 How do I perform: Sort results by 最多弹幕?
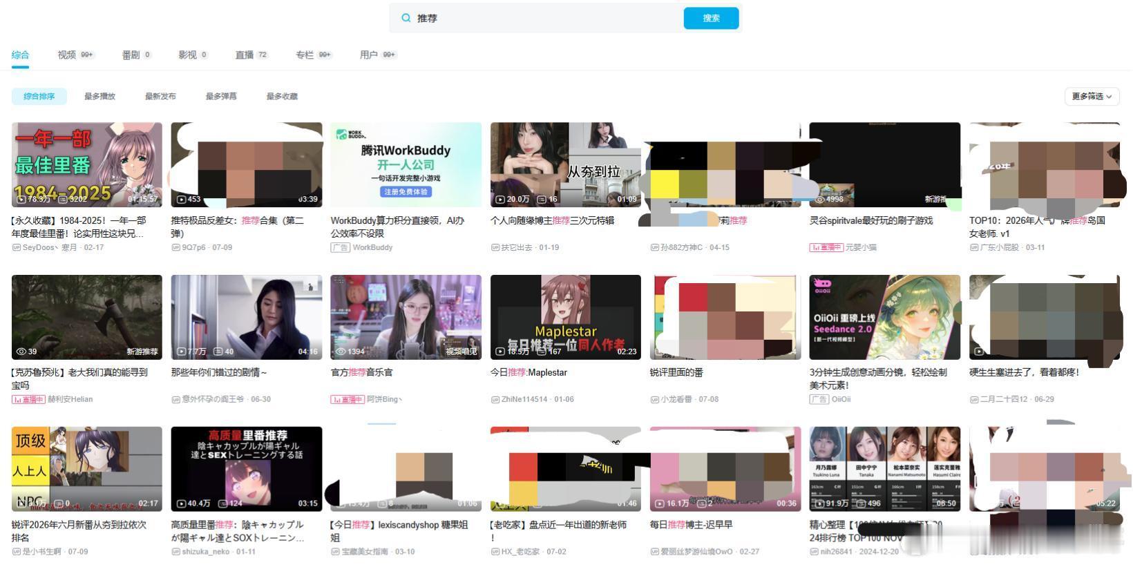pyautogui.click(x=221, y=97)
